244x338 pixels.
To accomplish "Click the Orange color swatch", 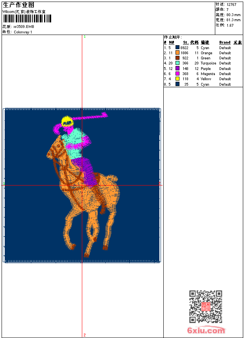I will [177, 53].
